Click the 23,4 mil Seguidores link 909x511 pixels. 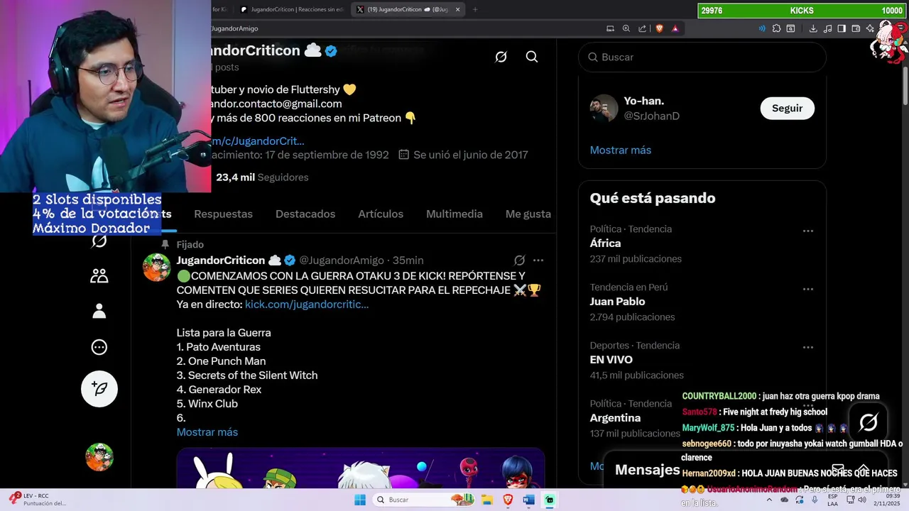[262, 177]
